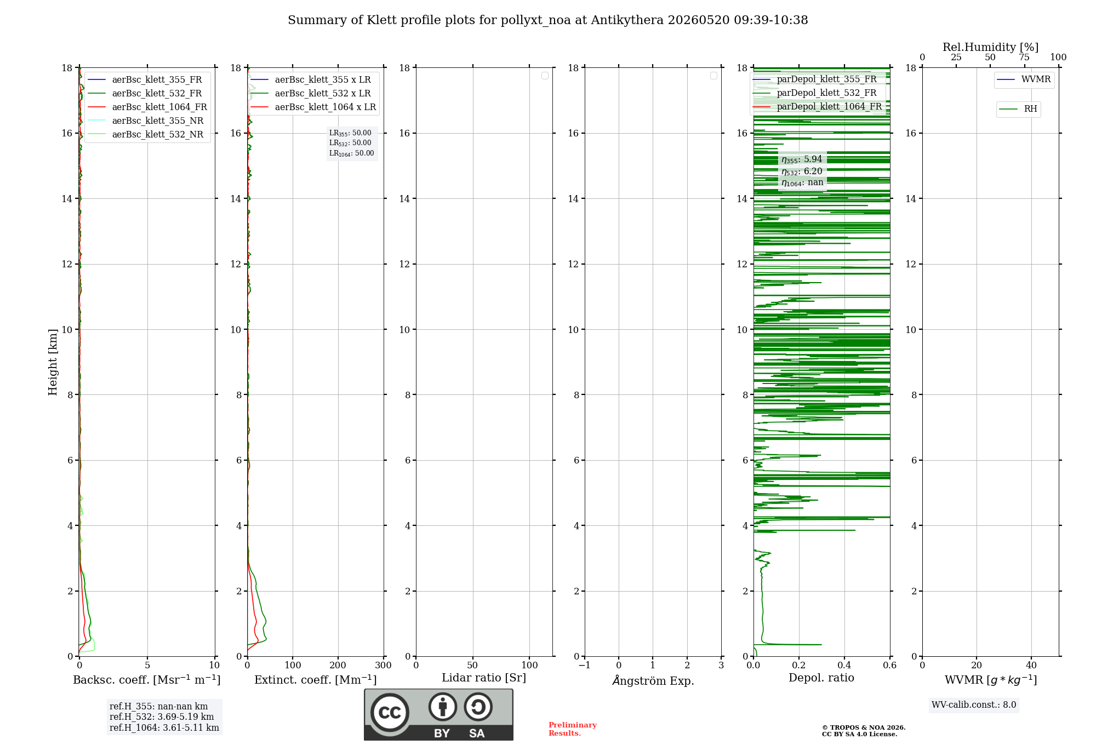
Task: Click the 'Ångström Exp.' x-axis label
Action: [x=653, y=680]
